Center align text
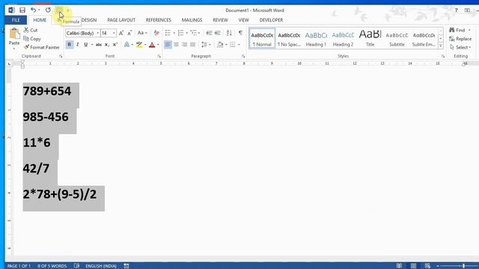 (177, 45)
